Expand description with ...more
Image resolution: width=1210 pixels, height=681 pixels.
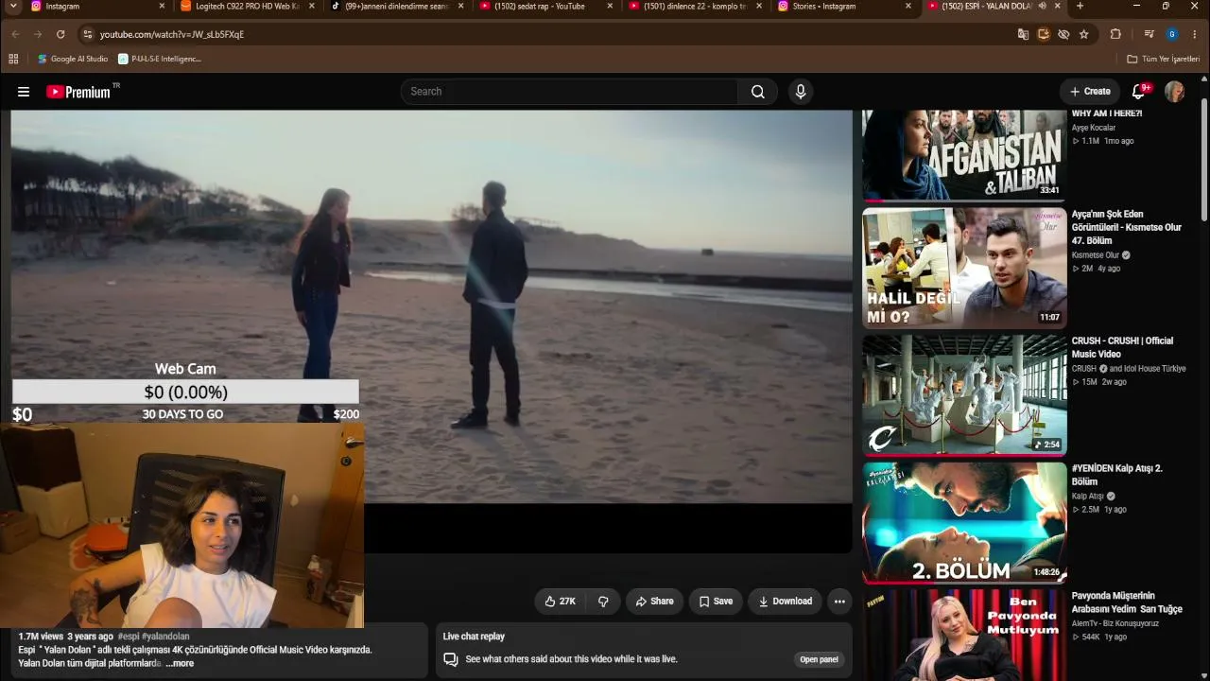(x=178, y=663)
